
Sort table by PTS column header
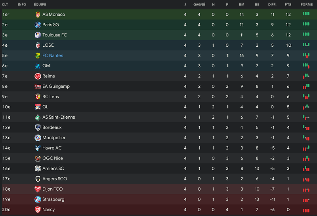tap(288, 4)
